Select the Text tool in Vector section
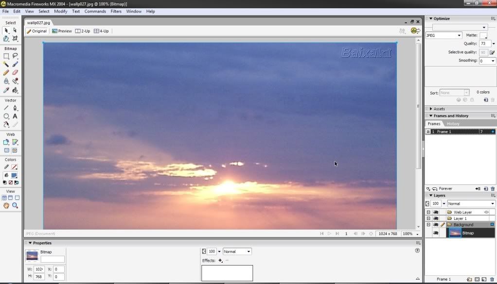The image size is (497, 284). pos(15,117)
